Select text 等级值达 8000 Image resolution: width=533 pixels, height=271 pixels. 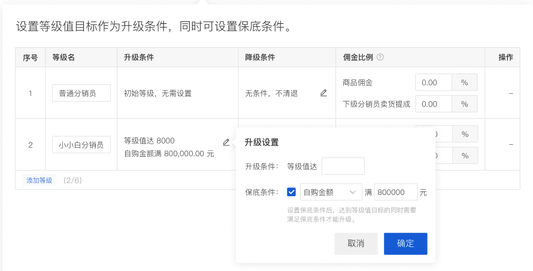point(149,141)
